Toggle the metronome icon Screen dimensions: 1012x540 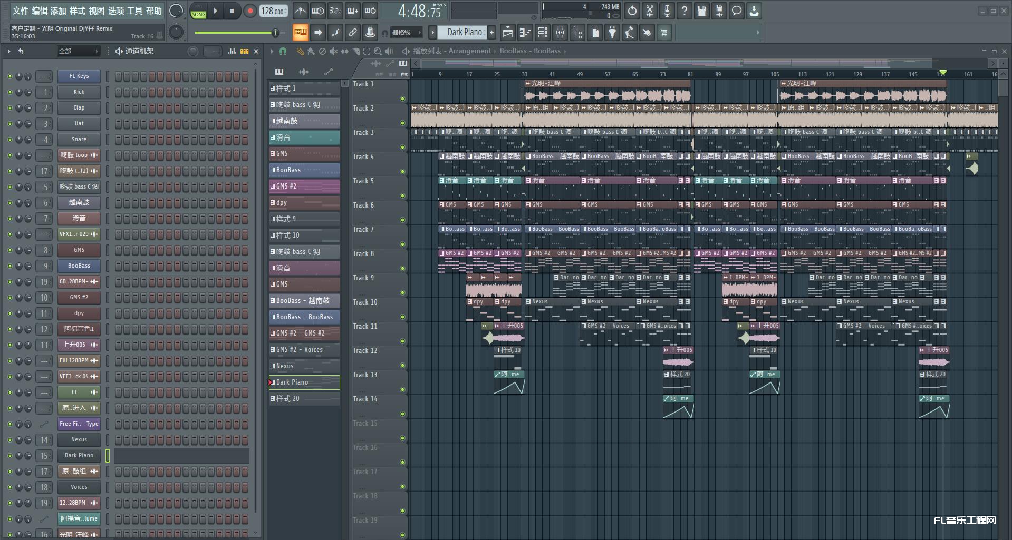(300, 11)
